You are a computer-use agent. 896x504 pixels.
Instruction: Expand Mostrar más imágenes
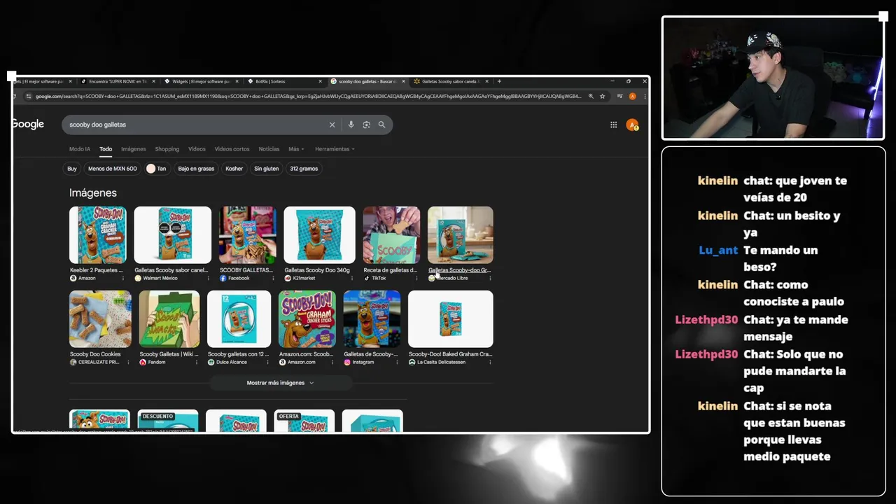[280, 383]
